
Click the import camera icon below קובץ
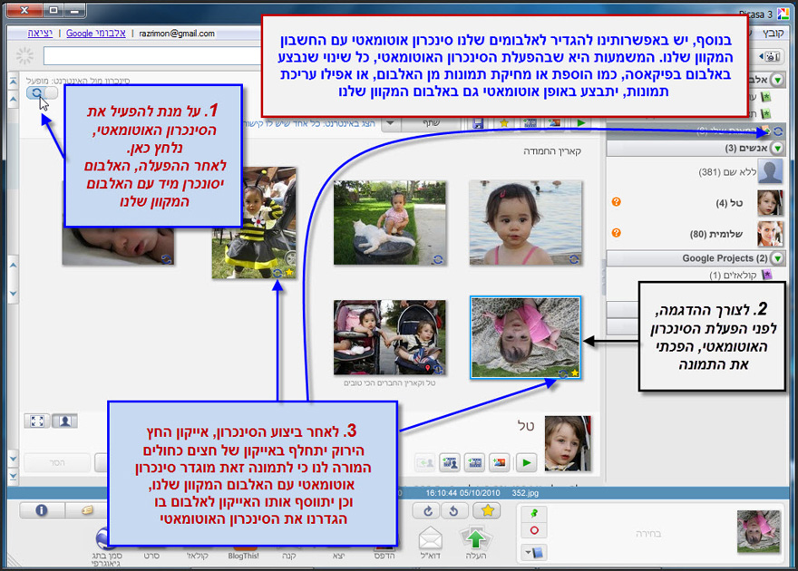(x=772, y=56)
